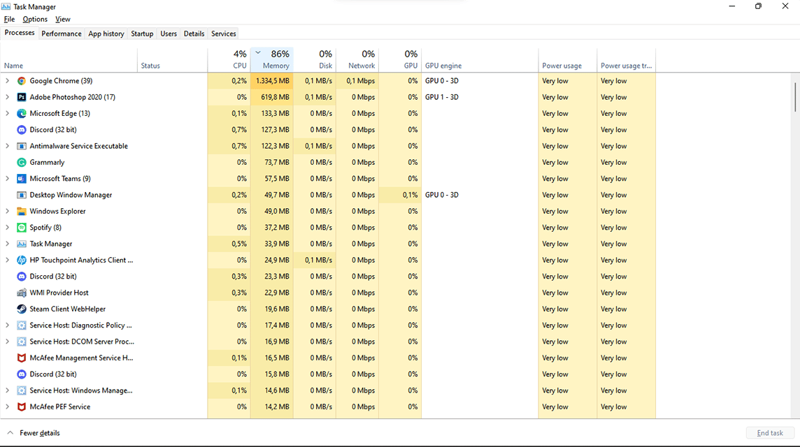Click the Discord icon using 23,3 MB

coord(22,277)
